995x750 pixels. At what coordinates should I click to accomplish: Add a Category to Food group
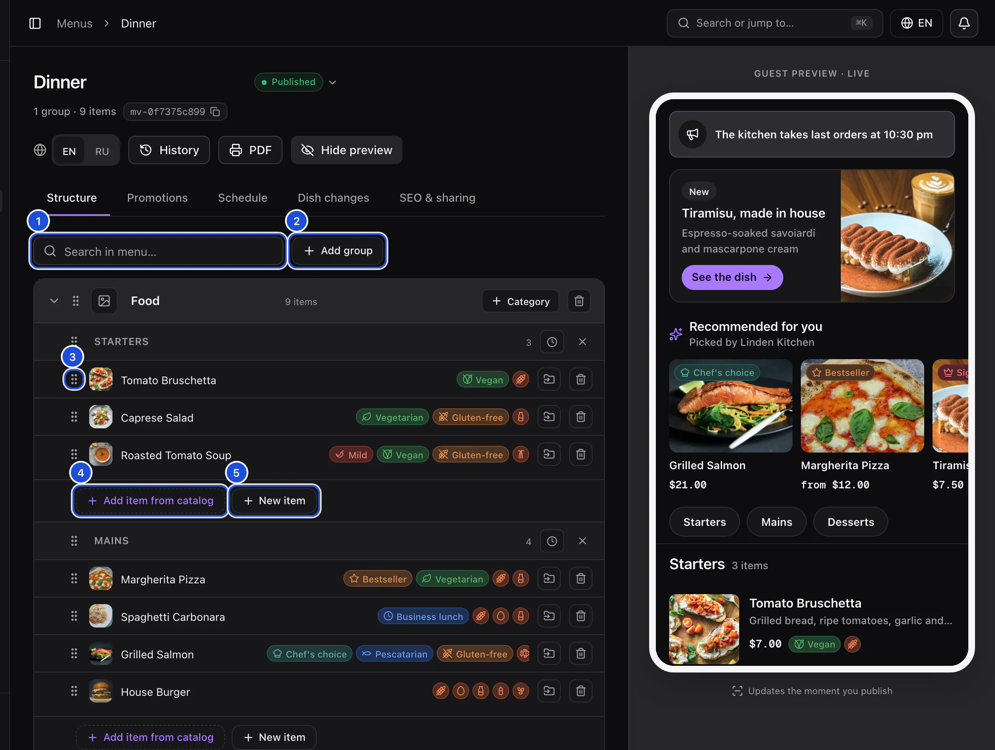pos(520,301)
